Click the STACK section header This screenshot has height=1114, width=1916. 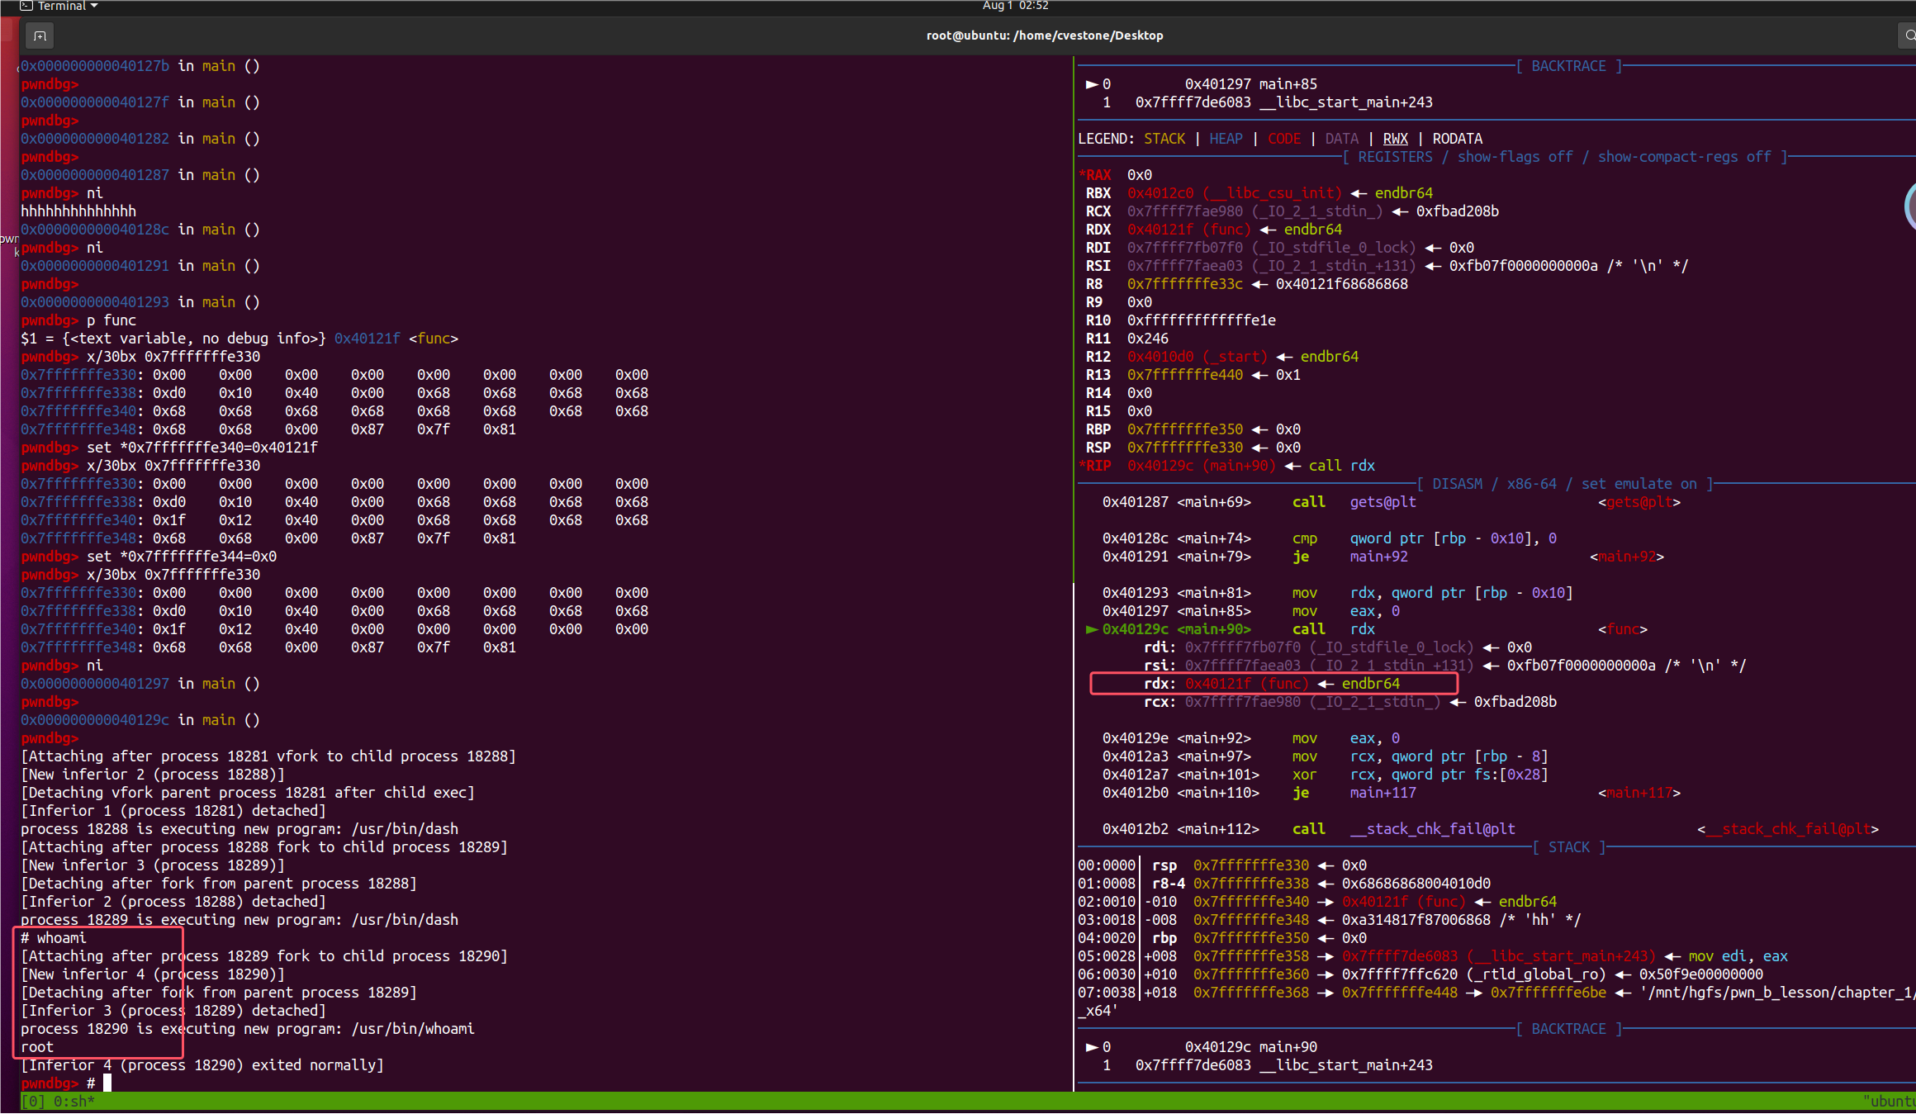point(1569,847)
